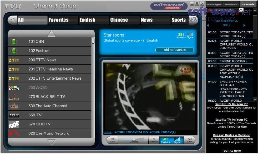Viewport: 258px width, 154px height.
Task: Click the TV Guide scrollbar up arrow
Action: tap(255, 10)
